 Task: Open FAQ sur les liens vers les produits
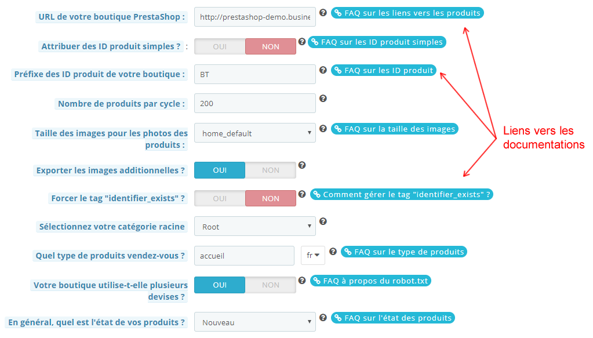[x=407, y=12]
